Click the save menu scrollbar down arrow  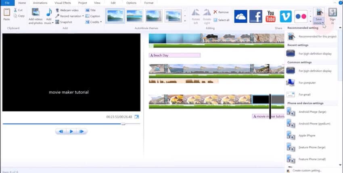(340, 165)
